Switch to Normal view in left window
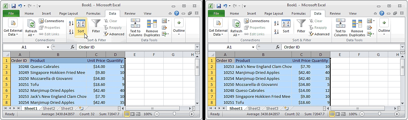The width and height of the screenshot is (408, 120). tap(127, 114)
